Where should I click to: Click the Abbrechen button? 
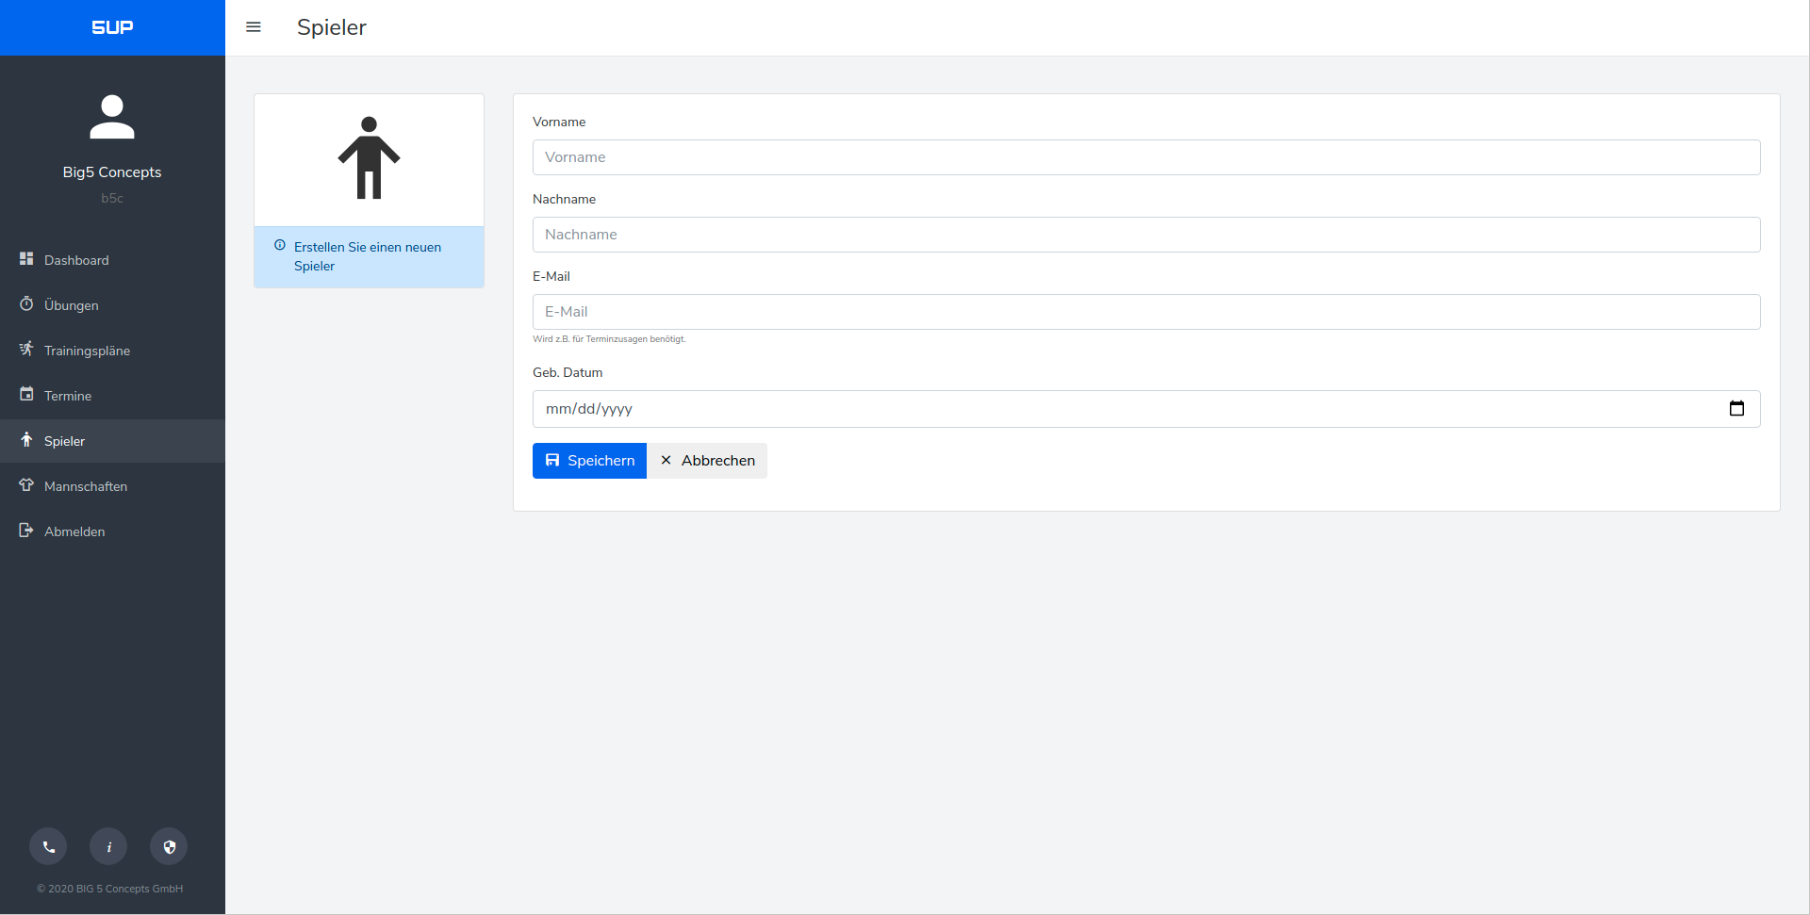pyautogui.click(x=707, y=461)
